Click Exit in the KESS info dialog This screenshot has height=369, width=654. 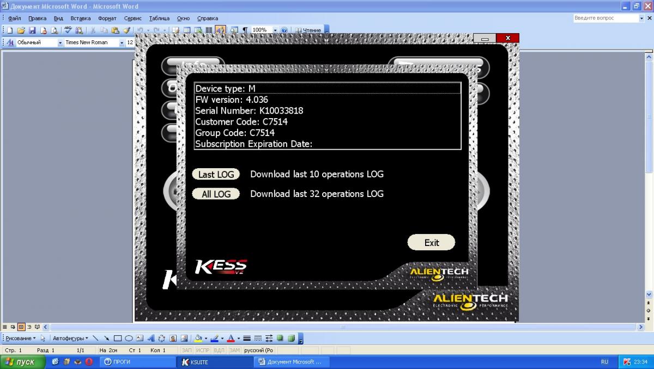(x=431, y=243)
